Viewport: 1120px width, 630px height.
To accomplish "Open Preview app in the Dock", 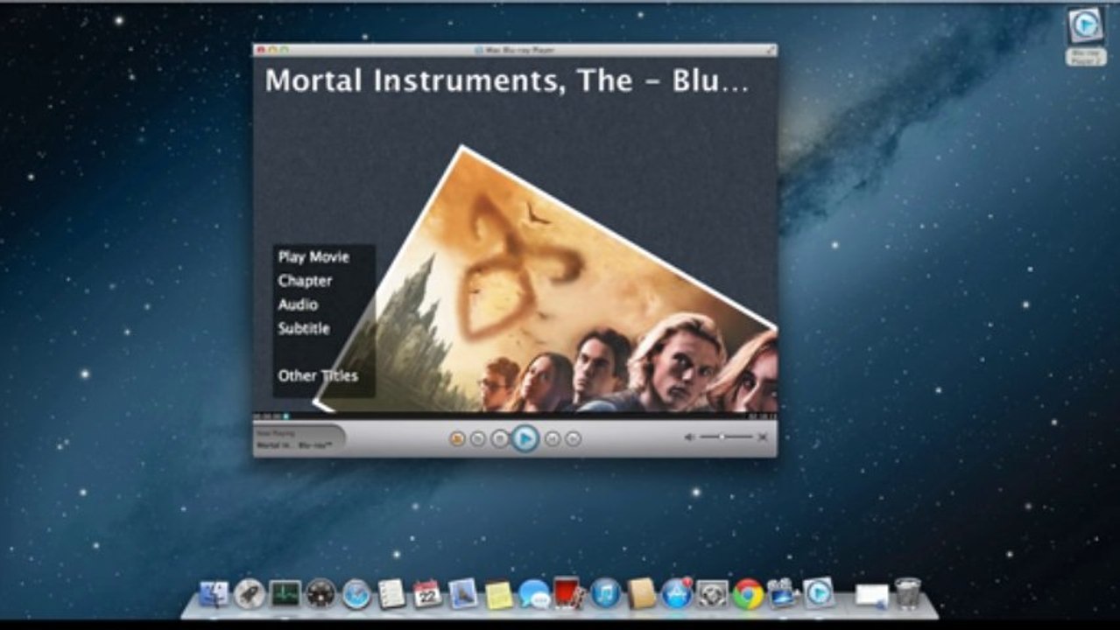I will [x=463, y=593].
